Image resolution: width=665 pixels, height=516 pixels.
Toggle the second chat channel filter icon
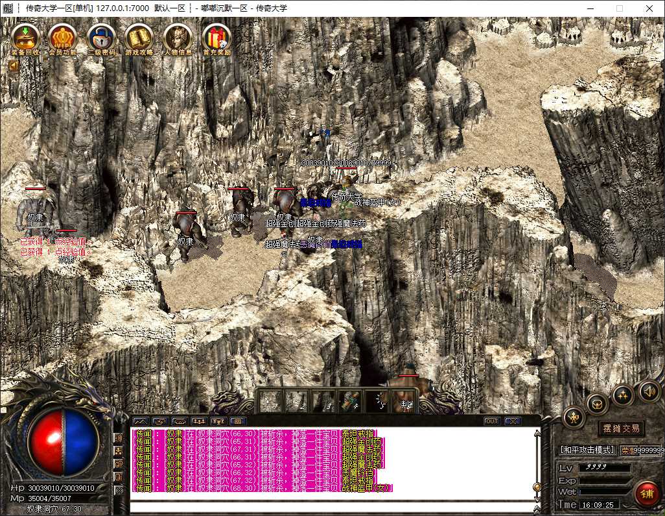pyautogui.click(x=119, y=451)
